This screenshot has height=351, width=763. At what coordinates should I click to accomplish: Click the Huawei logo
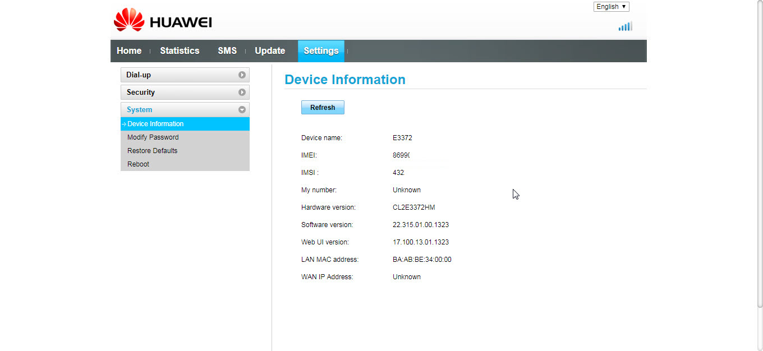pyautogui.click(x=162, y=21)
